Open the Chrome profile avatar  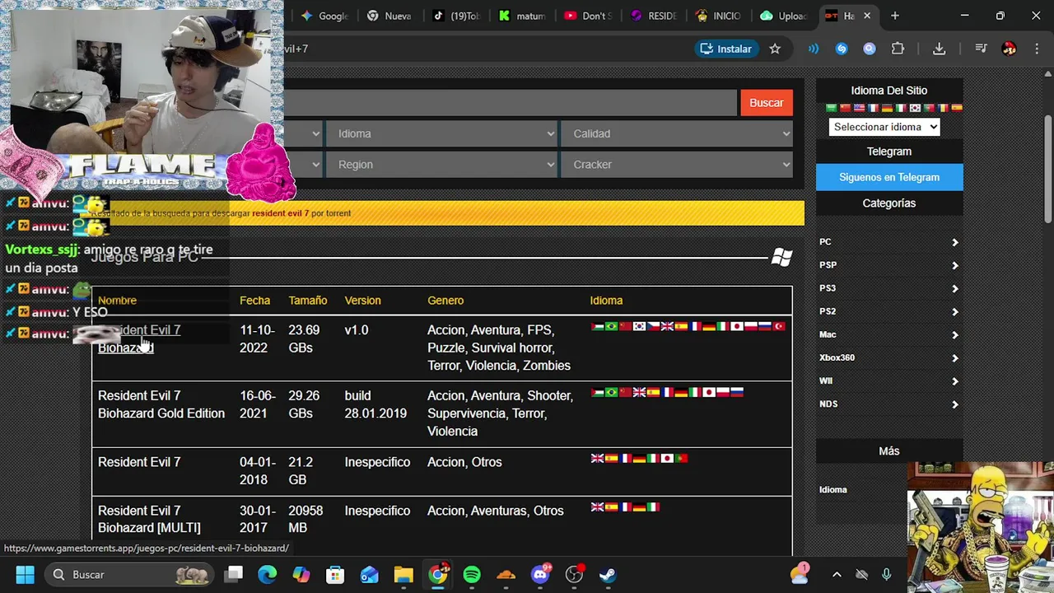(1009, 49)
